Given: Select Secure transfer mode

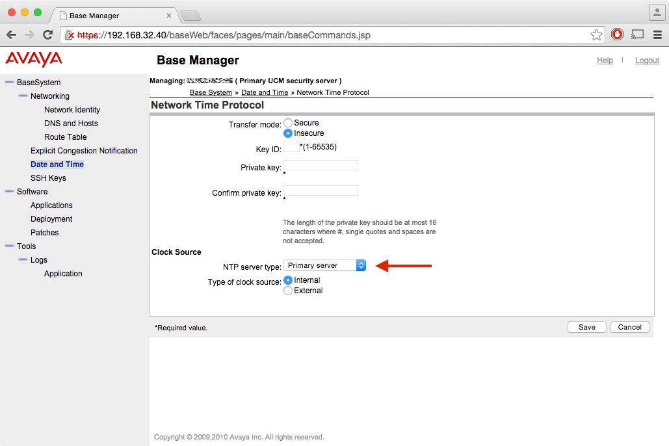Looking at the screenshot, I should coord(288,123).
